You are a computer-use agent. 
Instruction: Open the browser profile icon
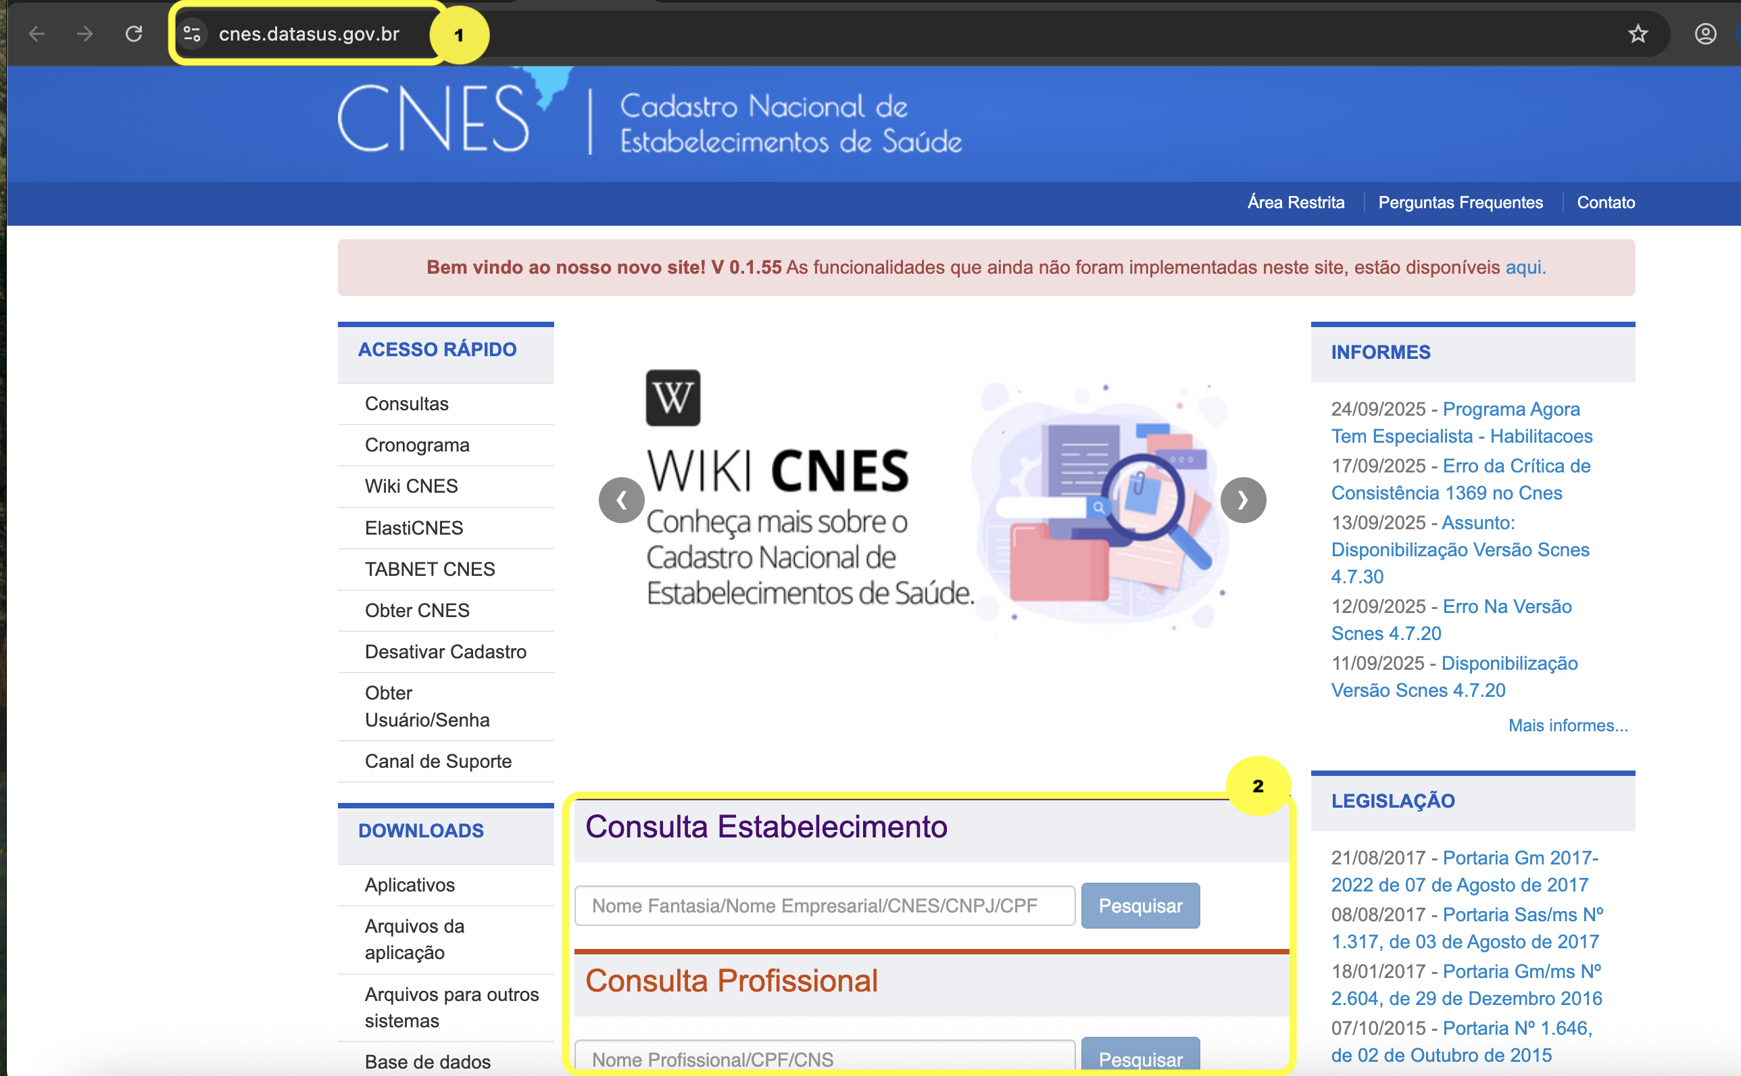coord(1705,33)
